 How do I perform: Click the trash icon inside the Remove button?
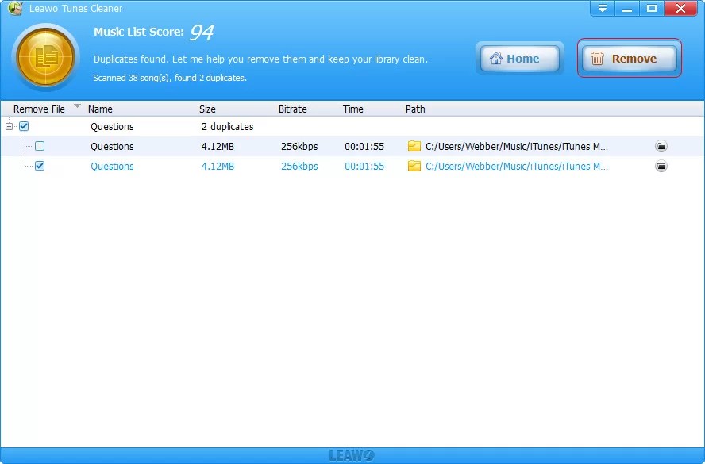coord(597,58)
